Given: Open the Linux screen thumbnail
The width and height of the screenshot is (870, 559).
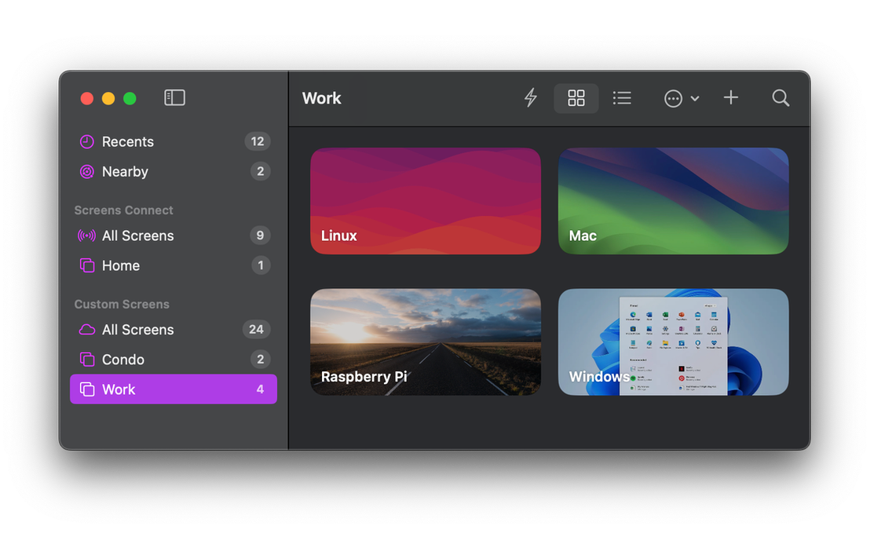Looking at the screenshot, I should [426, 201].
